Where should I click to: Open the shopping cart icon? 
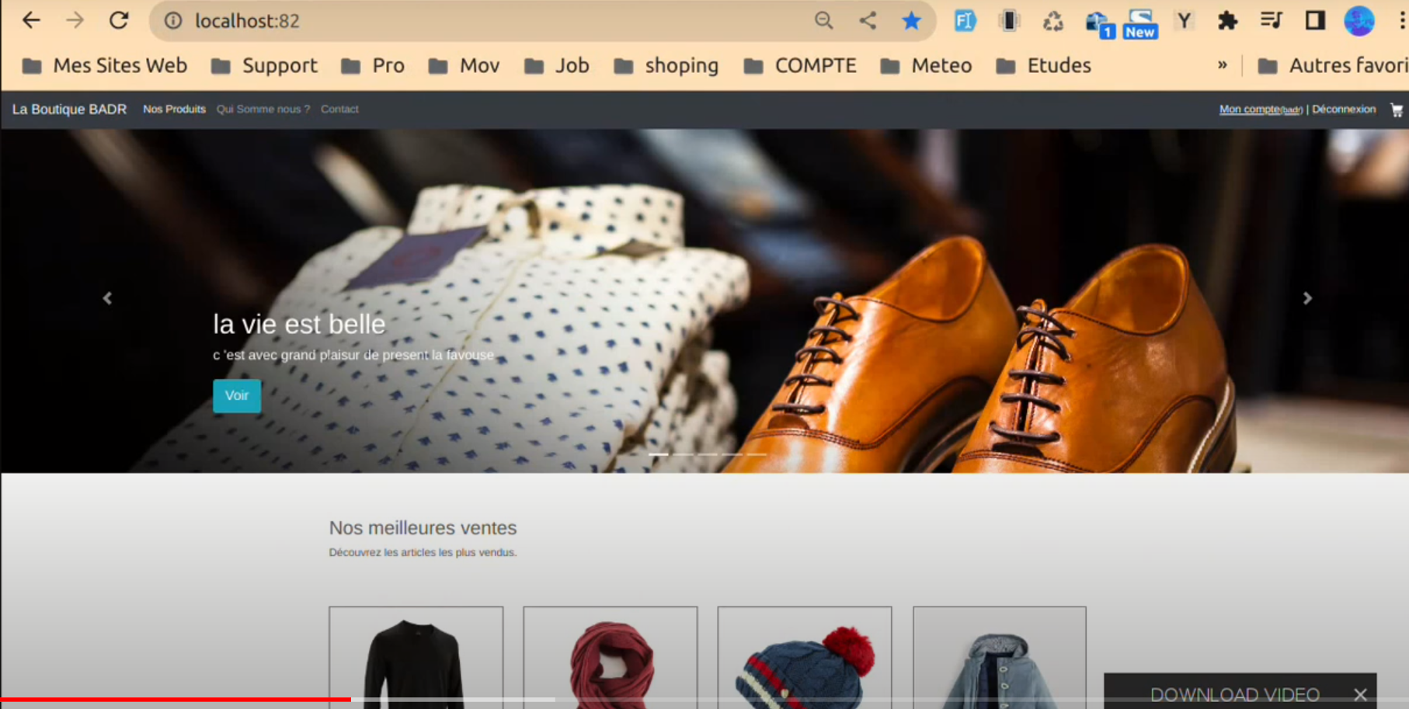pos(1396,110)
